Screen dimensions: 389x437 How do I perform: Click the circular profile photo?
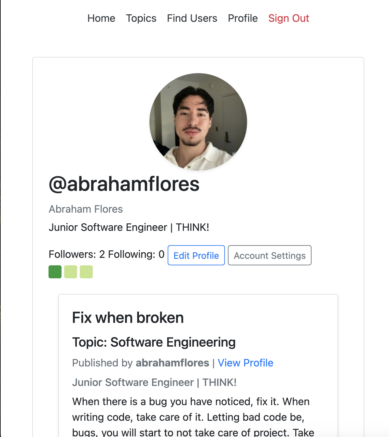(198, 122)
